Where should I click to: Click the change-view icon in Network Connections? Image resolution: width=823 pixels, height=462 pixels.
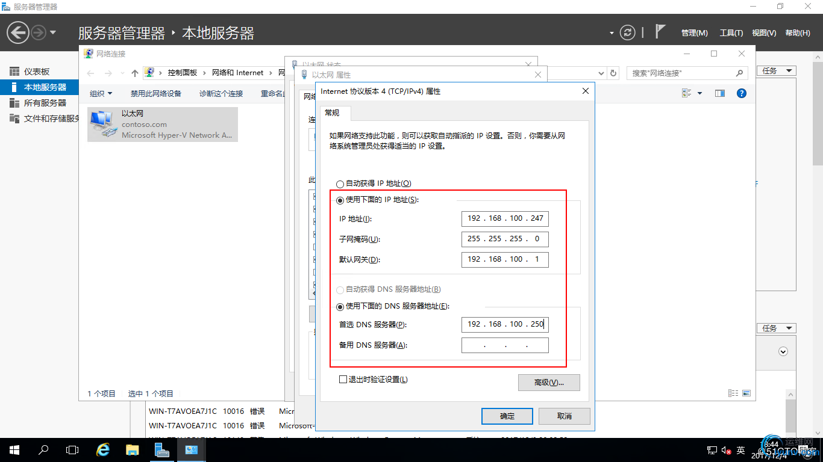(x=686, y=93)
